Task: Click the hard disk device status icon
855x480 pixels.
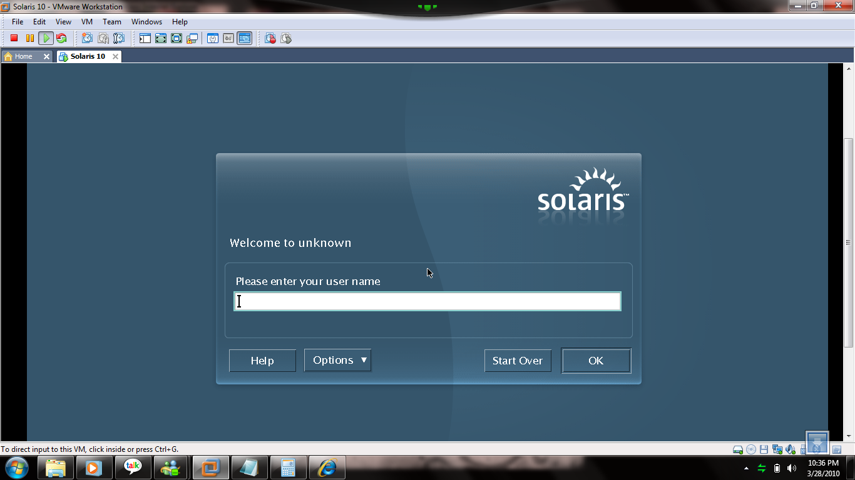Action: pos(738,449)
